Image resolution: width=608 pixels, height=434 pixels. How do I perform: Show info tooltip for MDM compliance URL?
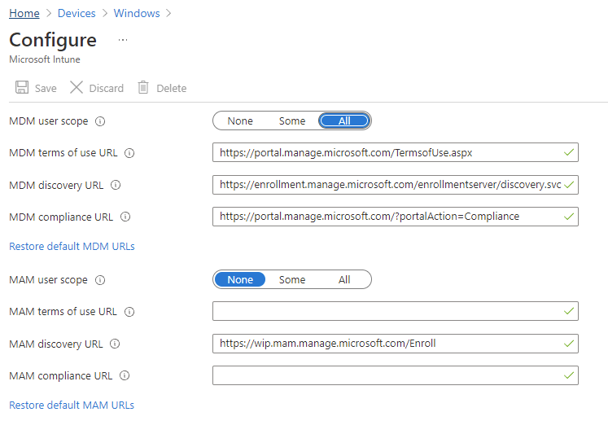tap(125, 217)
